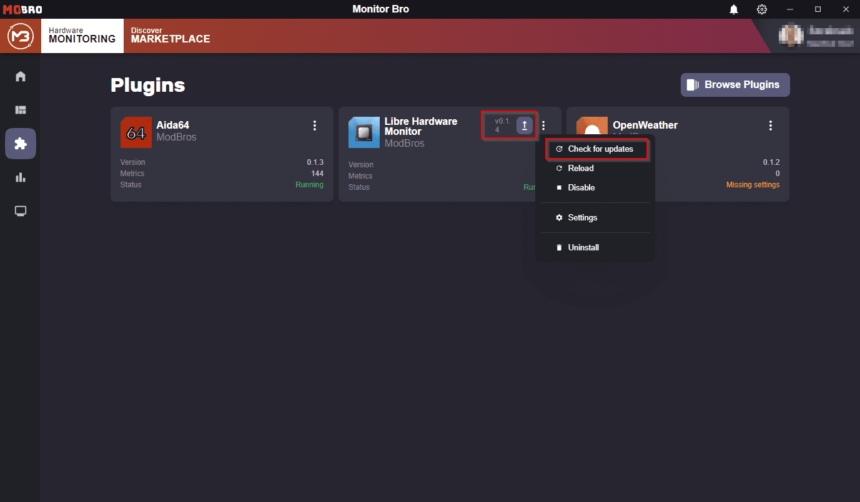Image resolution: width=860 pixels, height=502 pixels.
Task: Click ModBros under Aida64
Action: [176, 137]
